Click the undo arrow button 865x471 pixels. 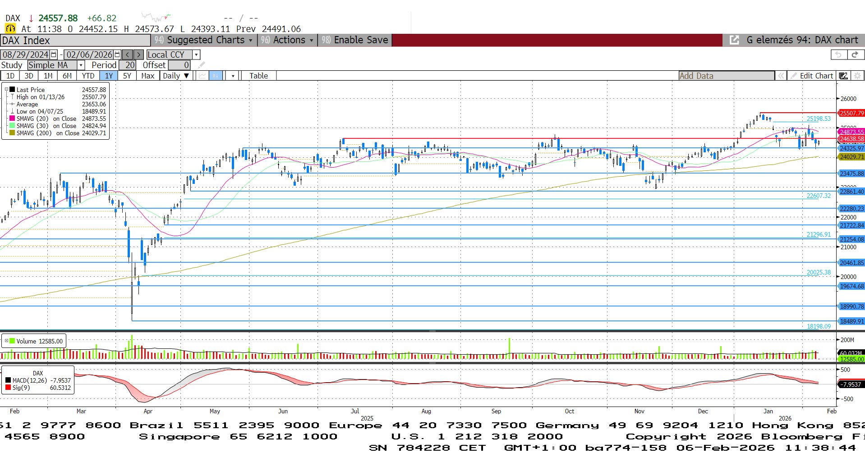[x=838, y=55]
